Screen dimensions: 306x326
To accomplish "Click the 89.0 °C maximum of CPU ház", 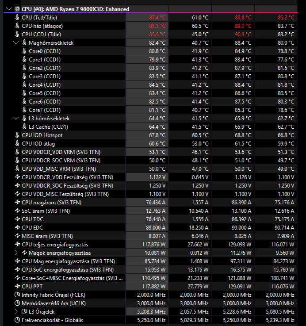I will point(243,26).
